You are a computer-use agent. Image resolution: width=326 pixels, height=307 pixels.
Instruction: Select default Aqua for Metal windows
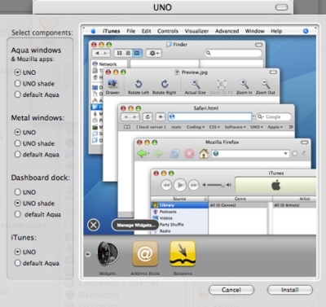click(18, 154)
